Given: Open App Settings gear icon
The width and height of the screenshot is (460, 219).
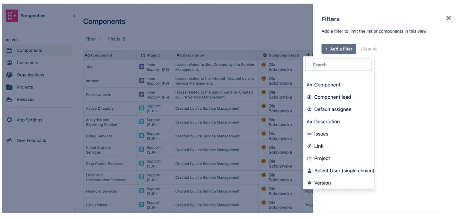Looking at the screenshot, I should click(x=10, y=120).
